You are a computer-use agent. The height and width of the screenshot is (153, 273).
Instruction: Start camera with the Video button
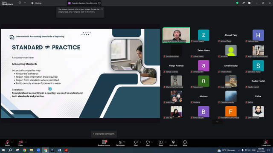(20, 143)
